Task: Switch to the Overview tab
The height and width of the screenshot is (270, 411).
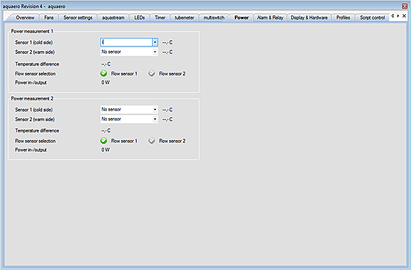Action: (x=25, y=17)
